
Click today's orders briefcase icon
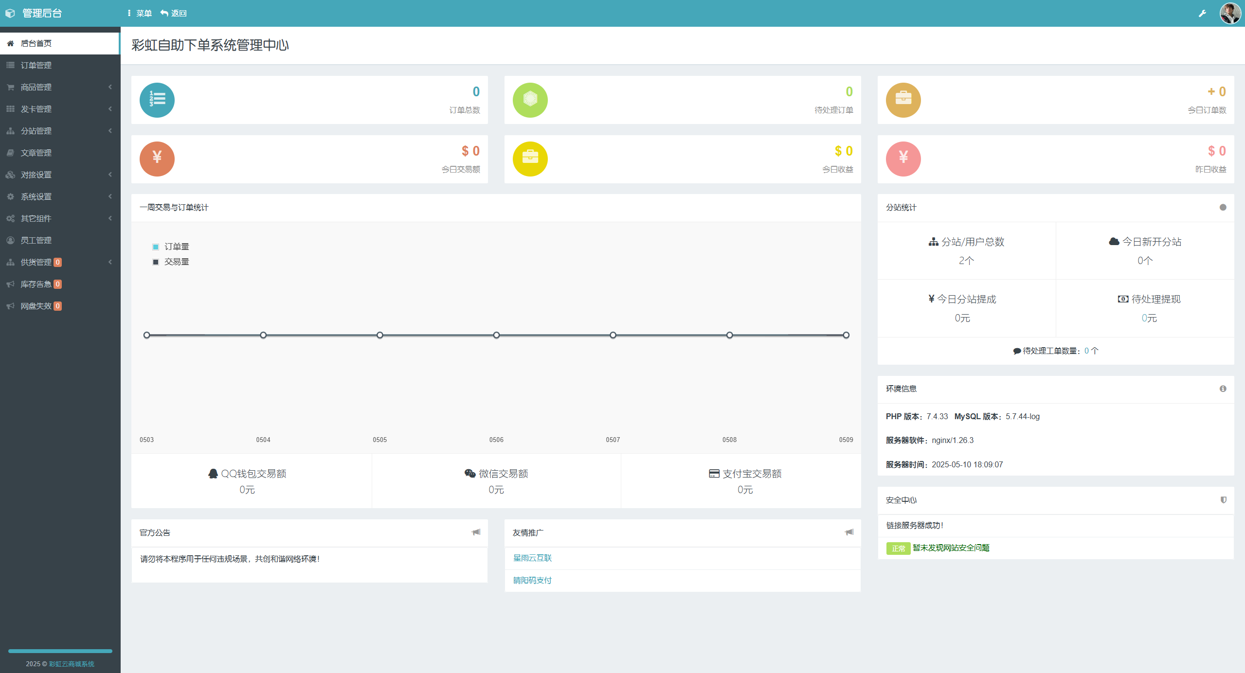pyautogui.click(x=903, y=100)
